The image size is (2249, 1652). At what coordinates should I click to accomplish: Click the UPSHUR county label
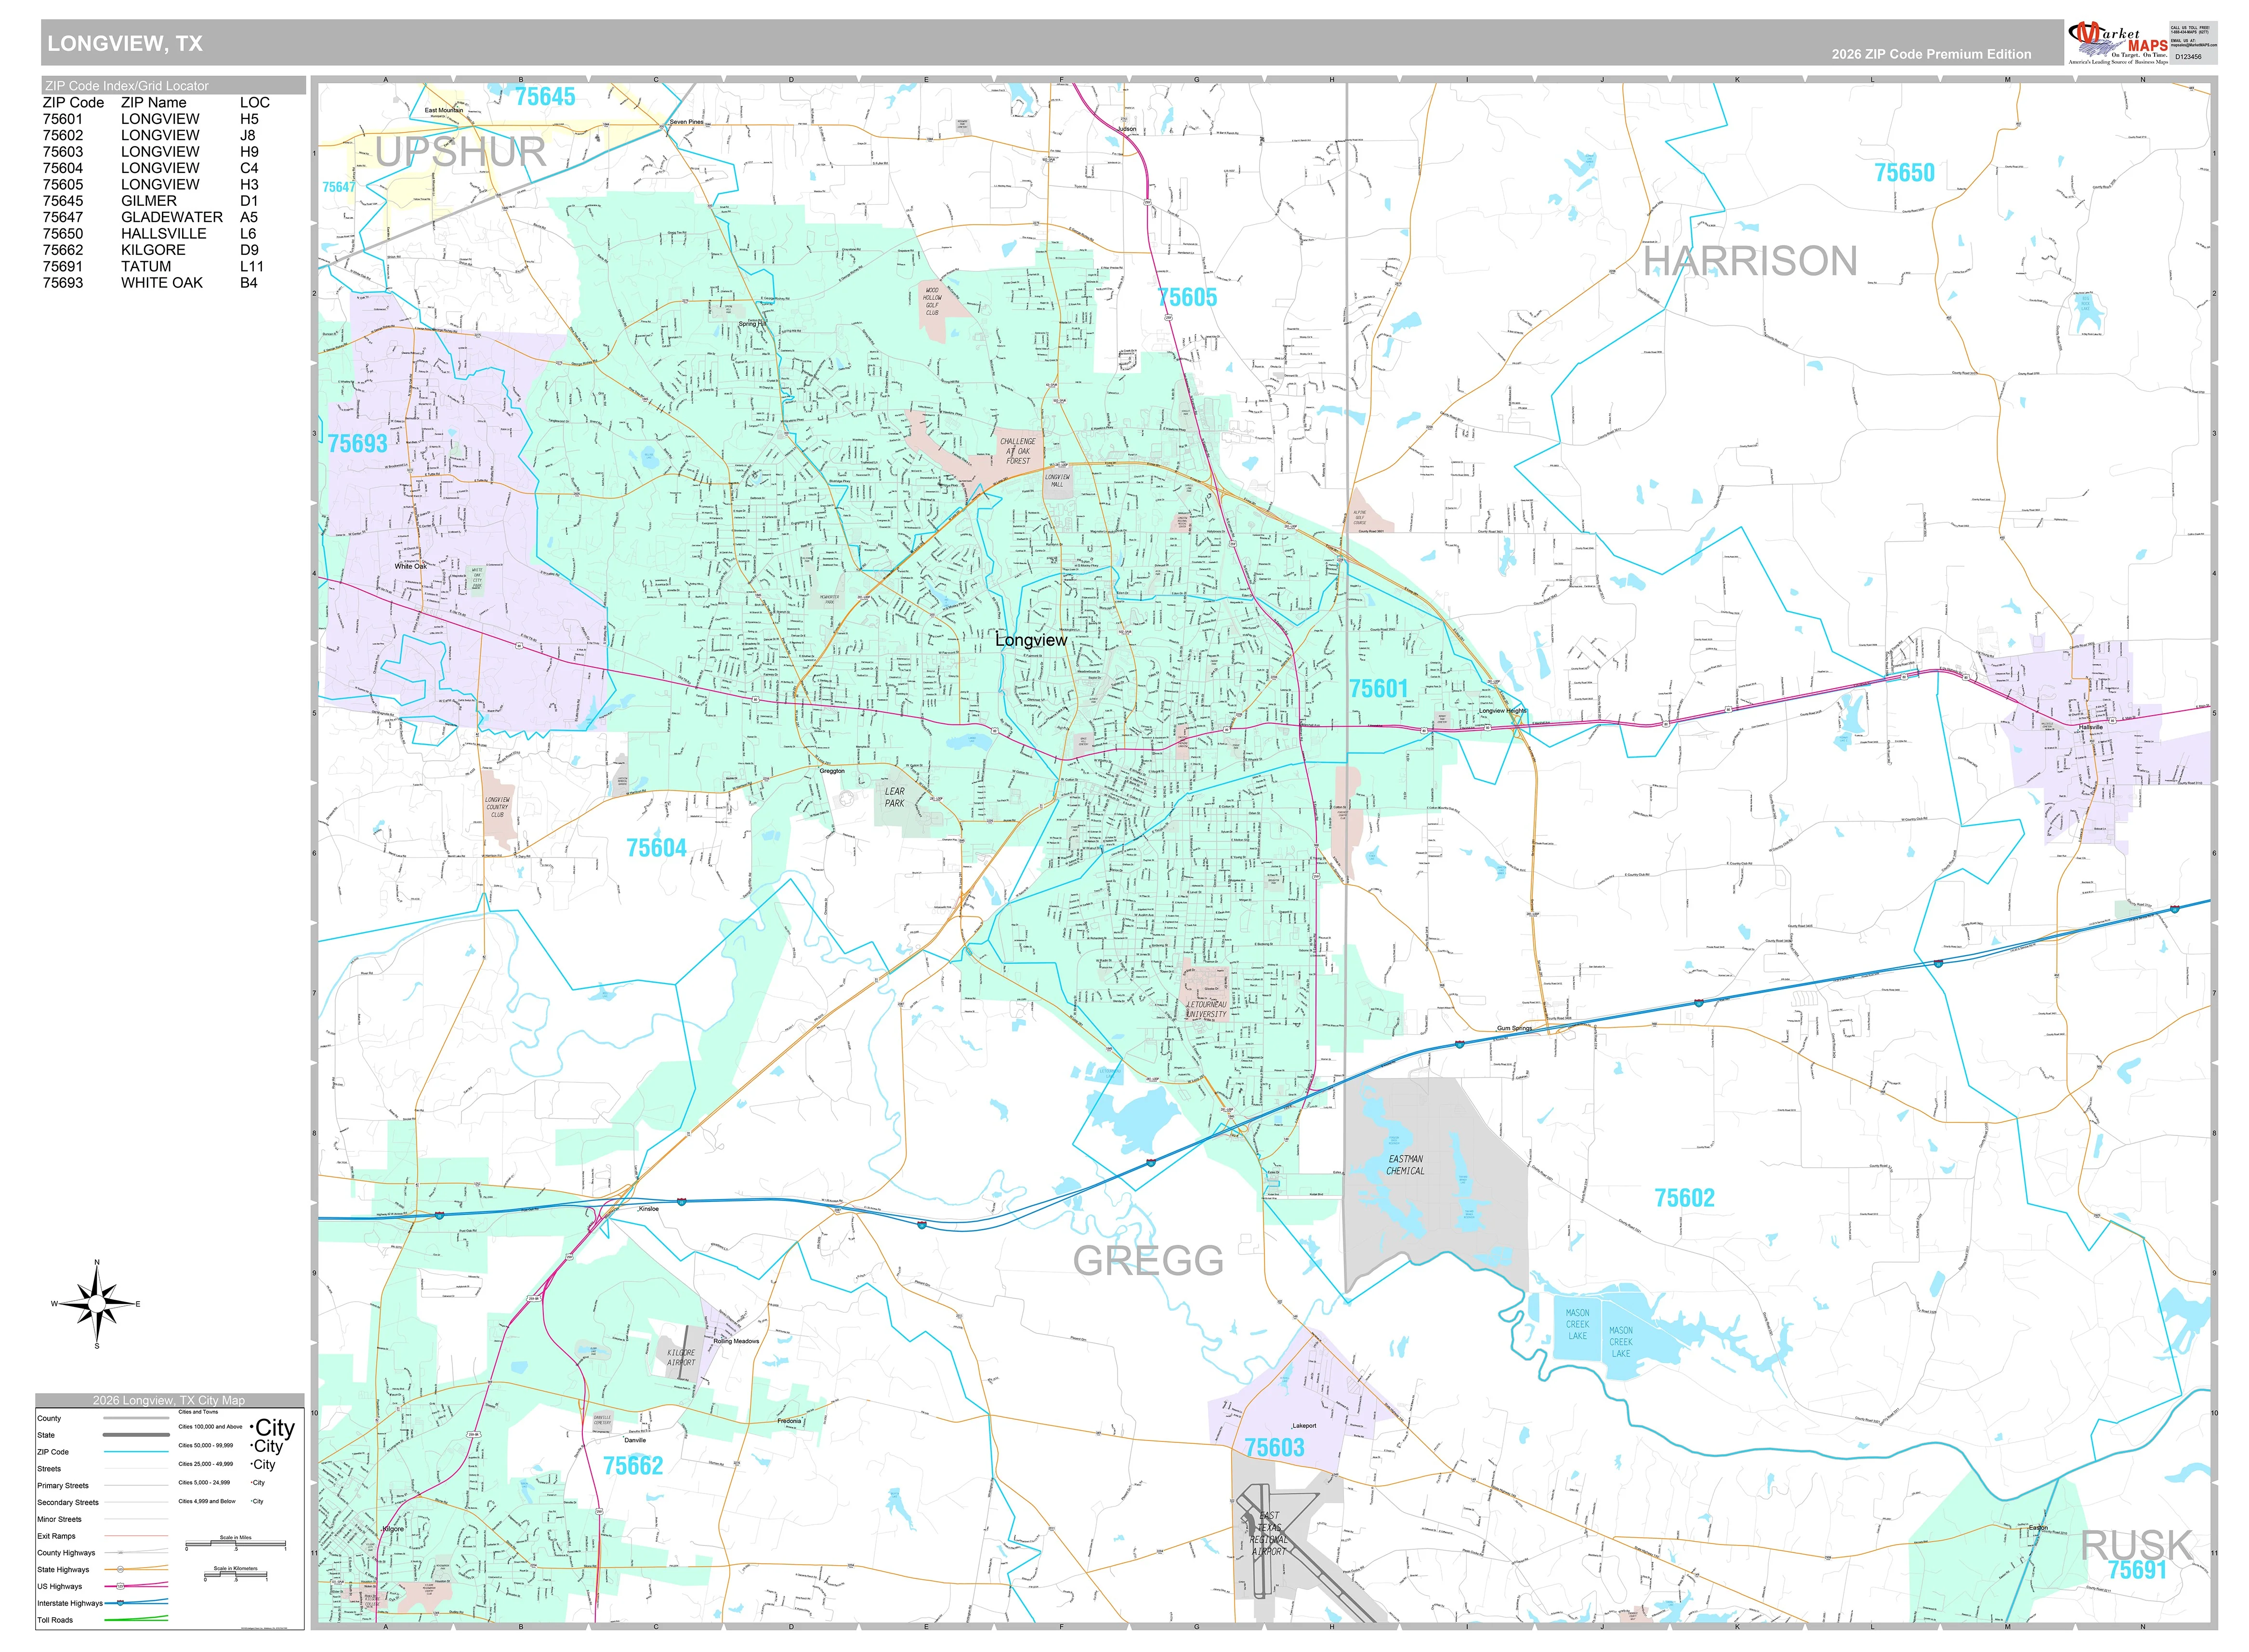pyautogui.click(x=460, y=152)
